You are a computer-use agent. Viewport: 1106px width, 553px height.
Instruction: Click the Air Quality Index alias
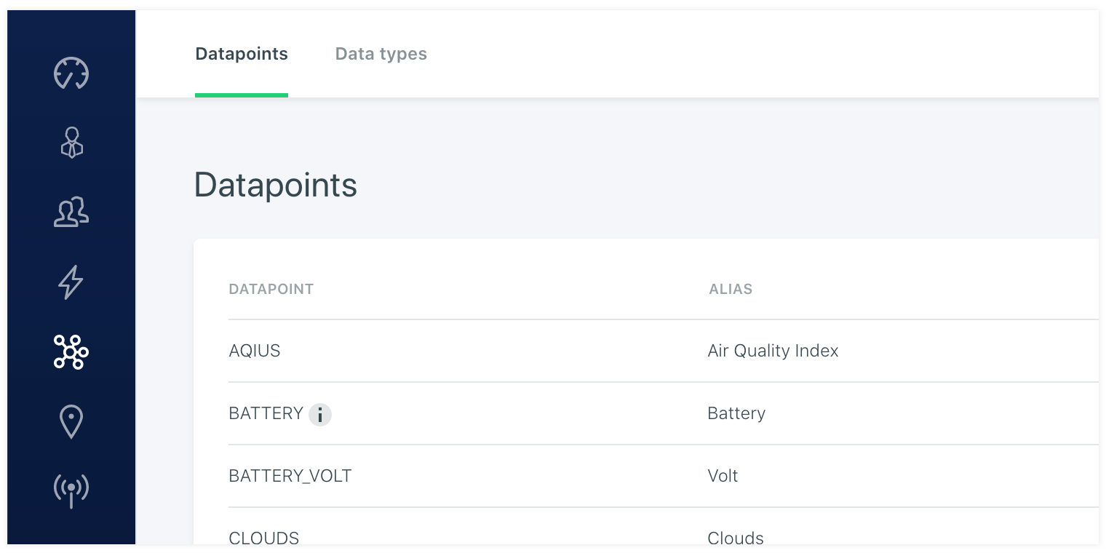coord(773,351)
